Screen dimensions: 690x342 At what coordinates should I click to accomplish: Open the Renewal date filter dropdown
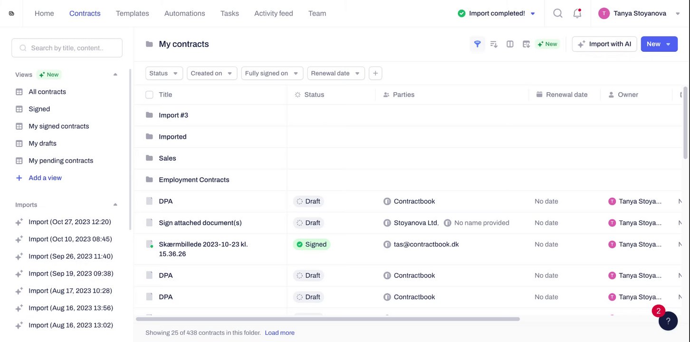[x=335, y=73]
